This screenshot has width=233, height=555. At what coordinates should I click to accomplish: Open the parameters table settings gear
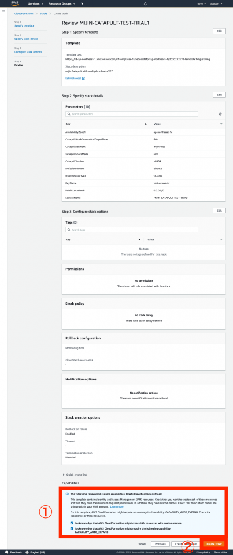coord(220,114)
